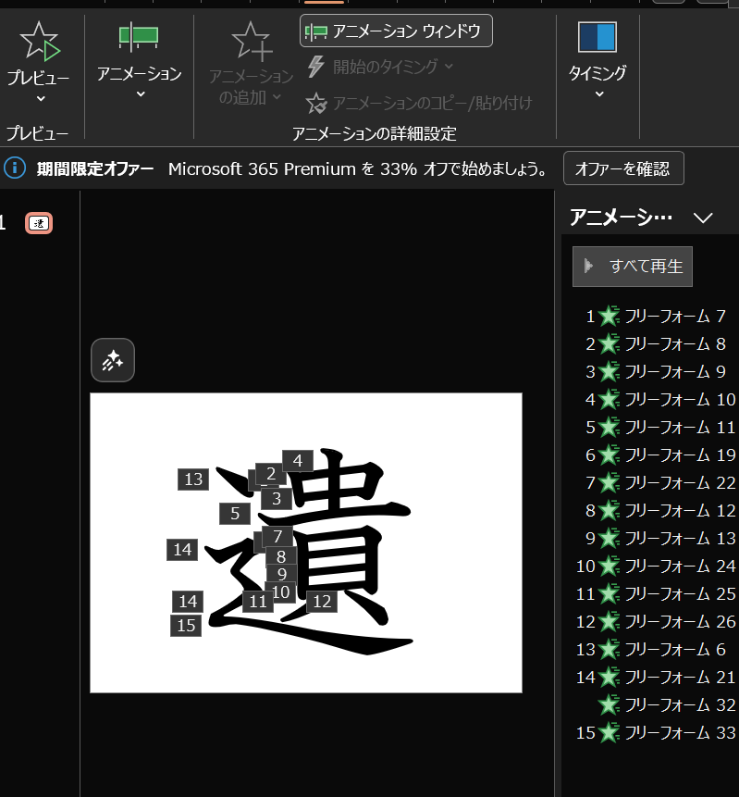739x797 pixels.
Task: Select フリーフォーム 8 animation entry
Action: [656, 344]
